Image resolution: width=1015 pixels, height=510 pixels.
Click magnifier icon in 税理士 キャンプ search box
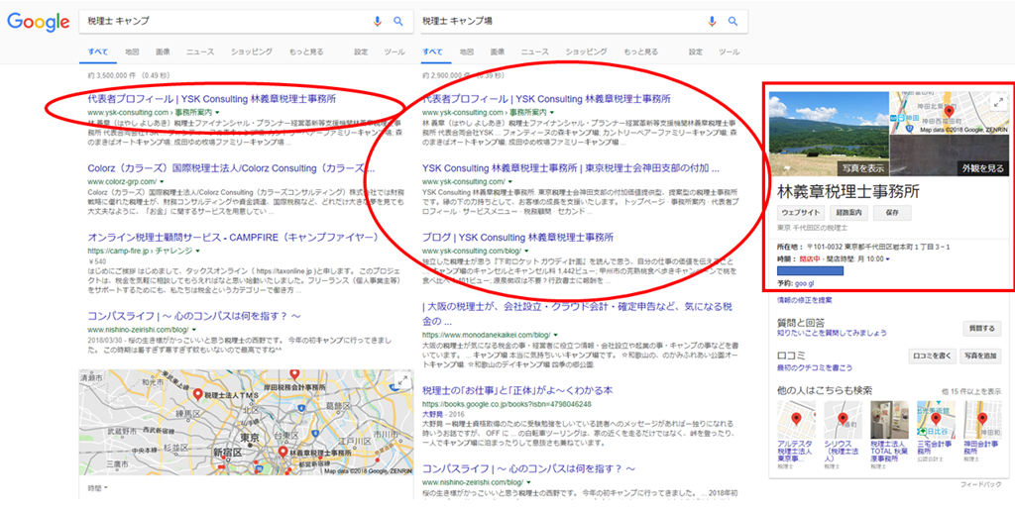[398, 22]
